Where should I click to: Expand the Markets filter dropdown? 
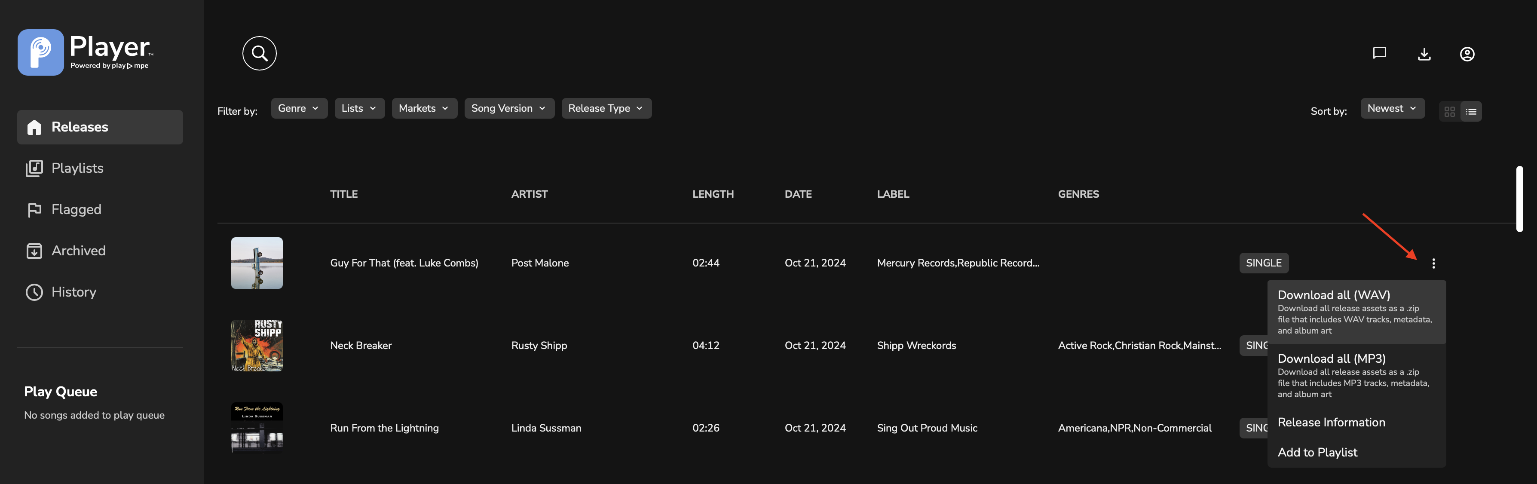point(424,108)
